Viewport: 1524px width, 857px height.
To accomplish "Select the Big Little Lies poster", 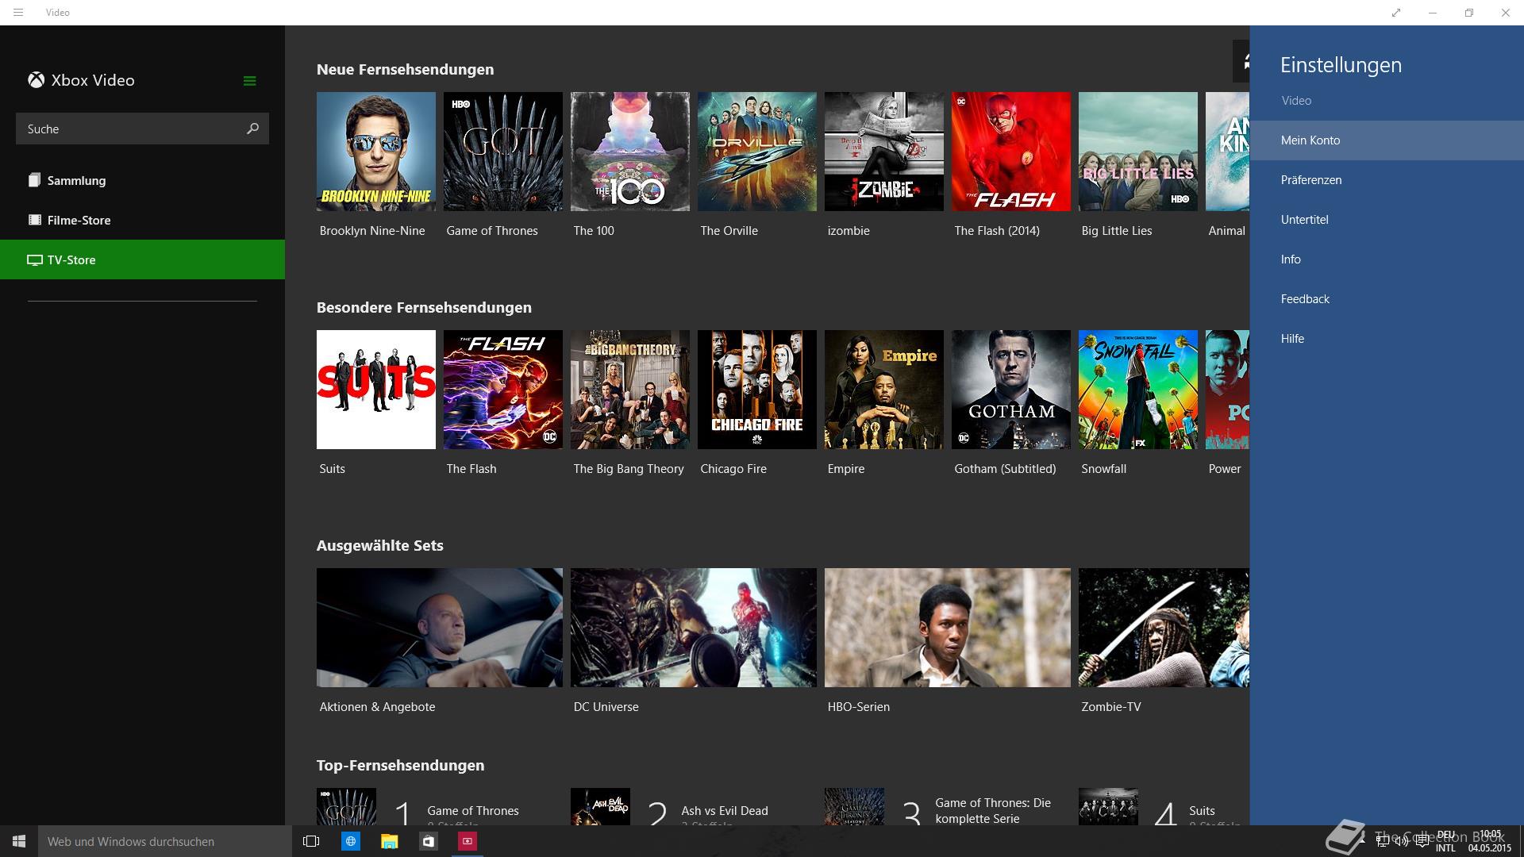I will (1138, 152).
